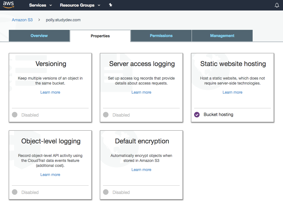Switch to the Overview tab

click(39, 36)
